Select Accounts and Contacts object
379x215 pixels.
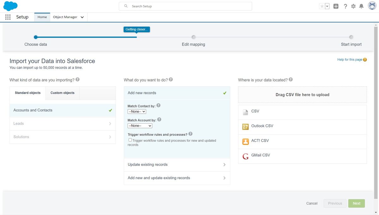point(63,110)
